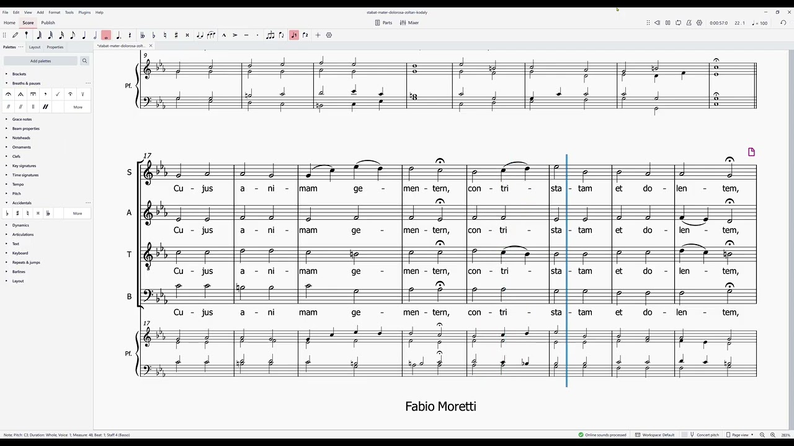This screenshot has width=794, height=446.
Task: Open the add (+) menu in note toolbar
Action: tap(318, 35)
